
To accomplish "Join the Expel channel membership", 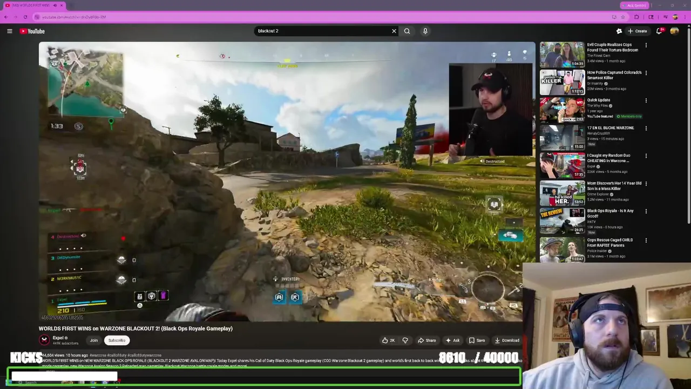I will pos(93,340).
